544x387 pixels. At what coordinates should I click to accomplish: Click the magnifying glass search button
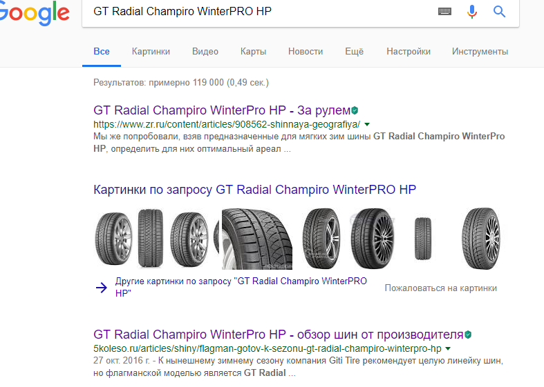(499, 12)
